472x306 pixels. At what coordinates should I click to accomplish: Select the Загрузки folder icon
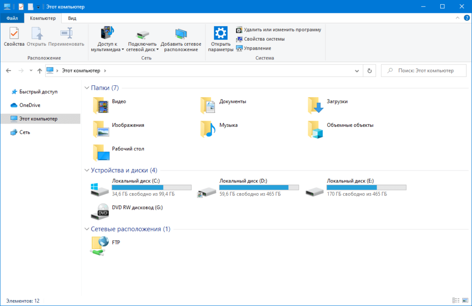tap(316, 105)
